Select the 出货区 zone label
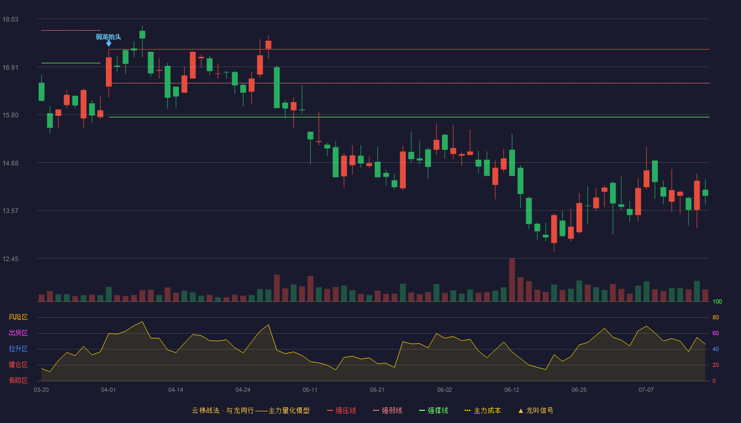 (x=18, y=333)
